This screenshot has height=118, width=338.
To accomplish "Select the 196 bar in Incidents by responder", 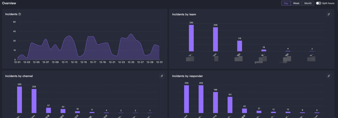I will [215, 103].
